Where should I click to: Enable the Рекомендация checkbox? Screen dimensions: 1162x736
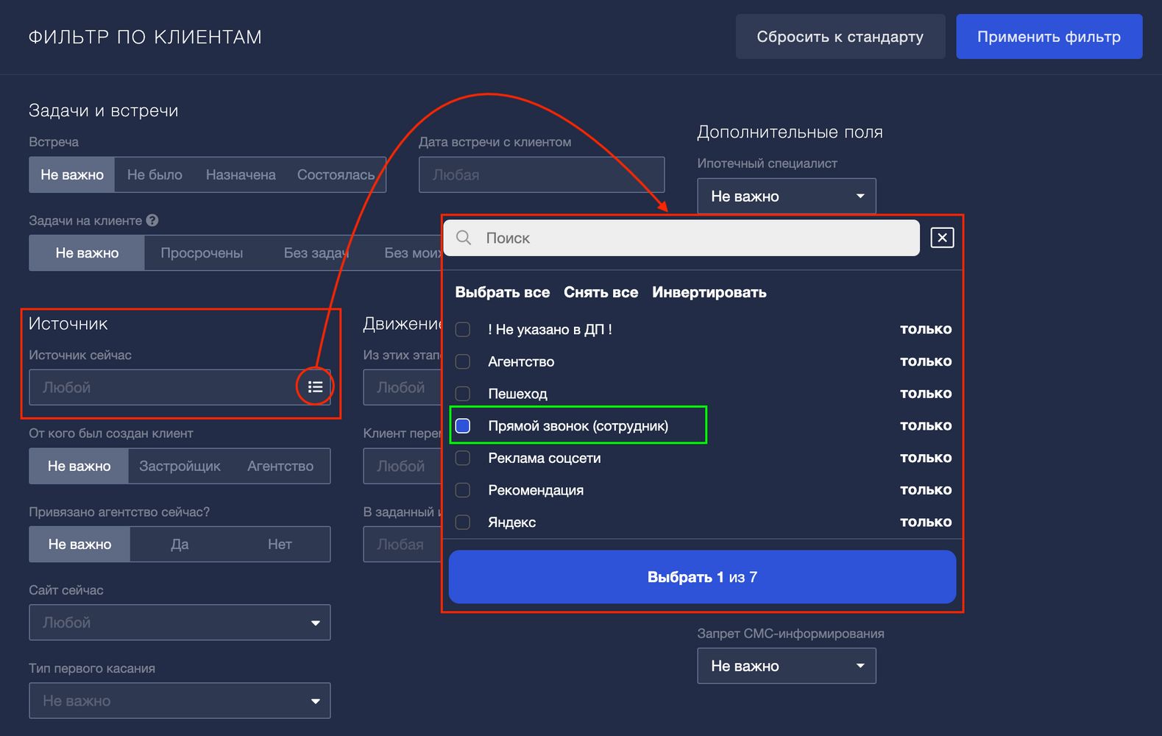tap(463, 490)
